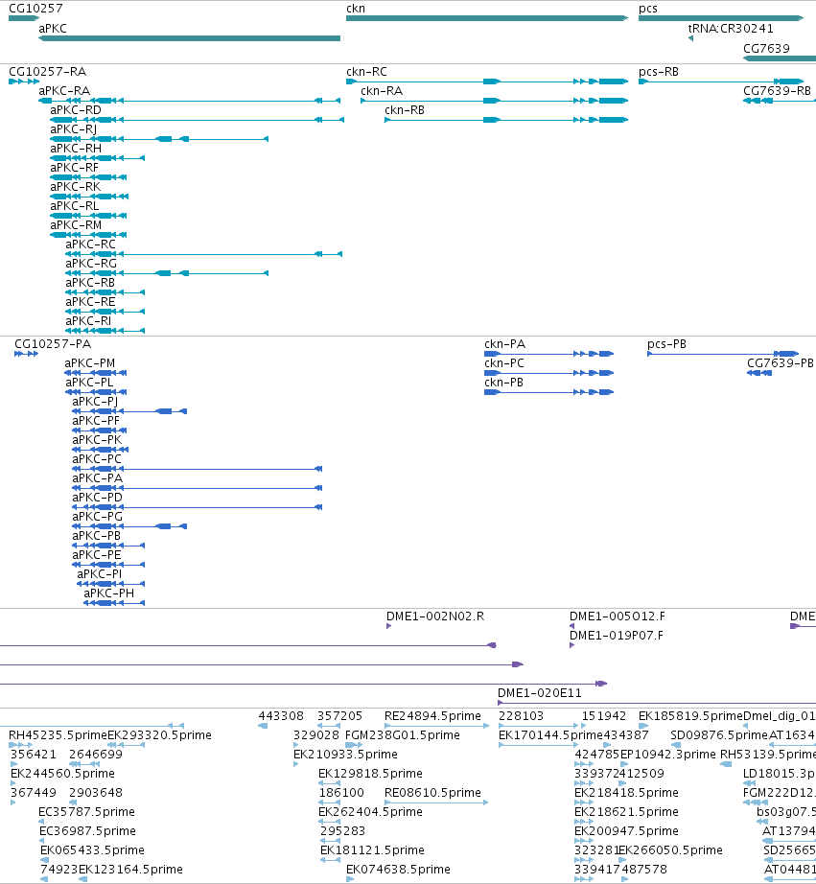Select the long teal ckn gene bar
Screen dimensions: 816x884
(x=487, y=18)
